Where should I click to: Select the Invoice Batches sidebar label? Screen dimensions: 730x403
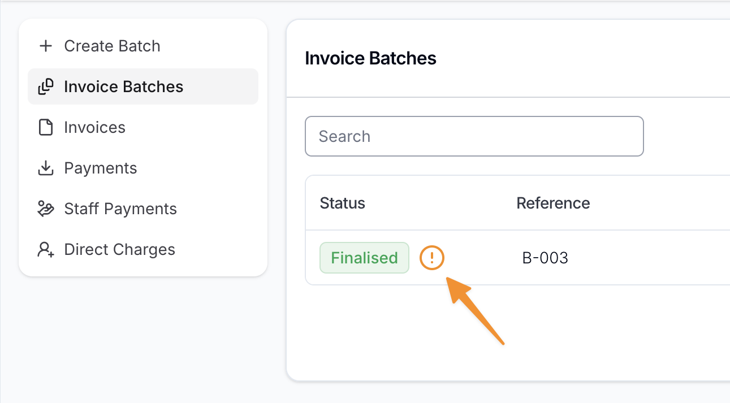point(123,87)
